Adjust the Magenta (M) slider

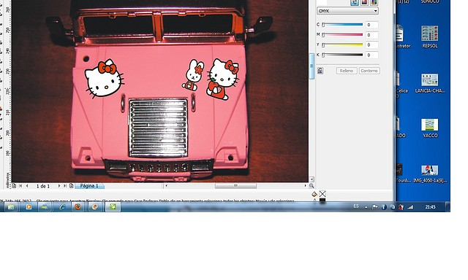(x=343, y=35)
